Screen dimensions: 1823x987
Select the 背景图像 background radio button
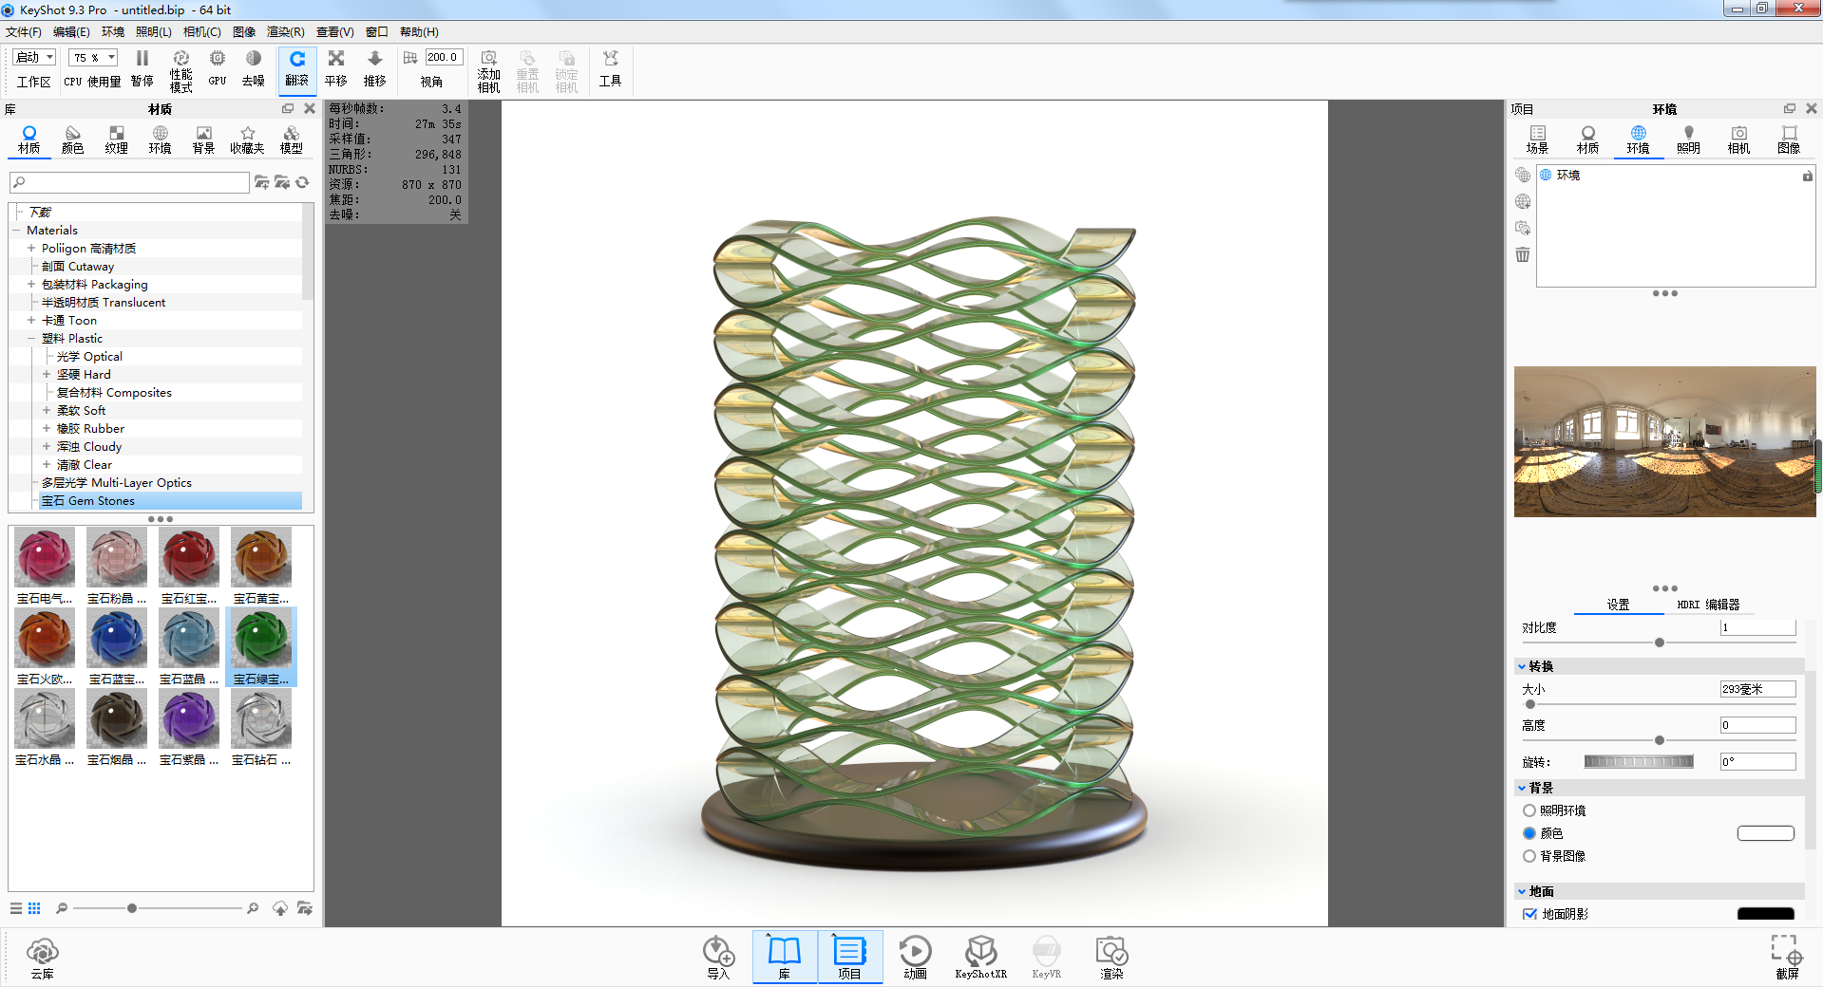click(1529, 856)
